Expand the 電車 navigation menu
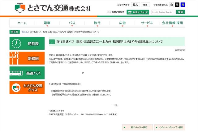 [x=47, y=23]
